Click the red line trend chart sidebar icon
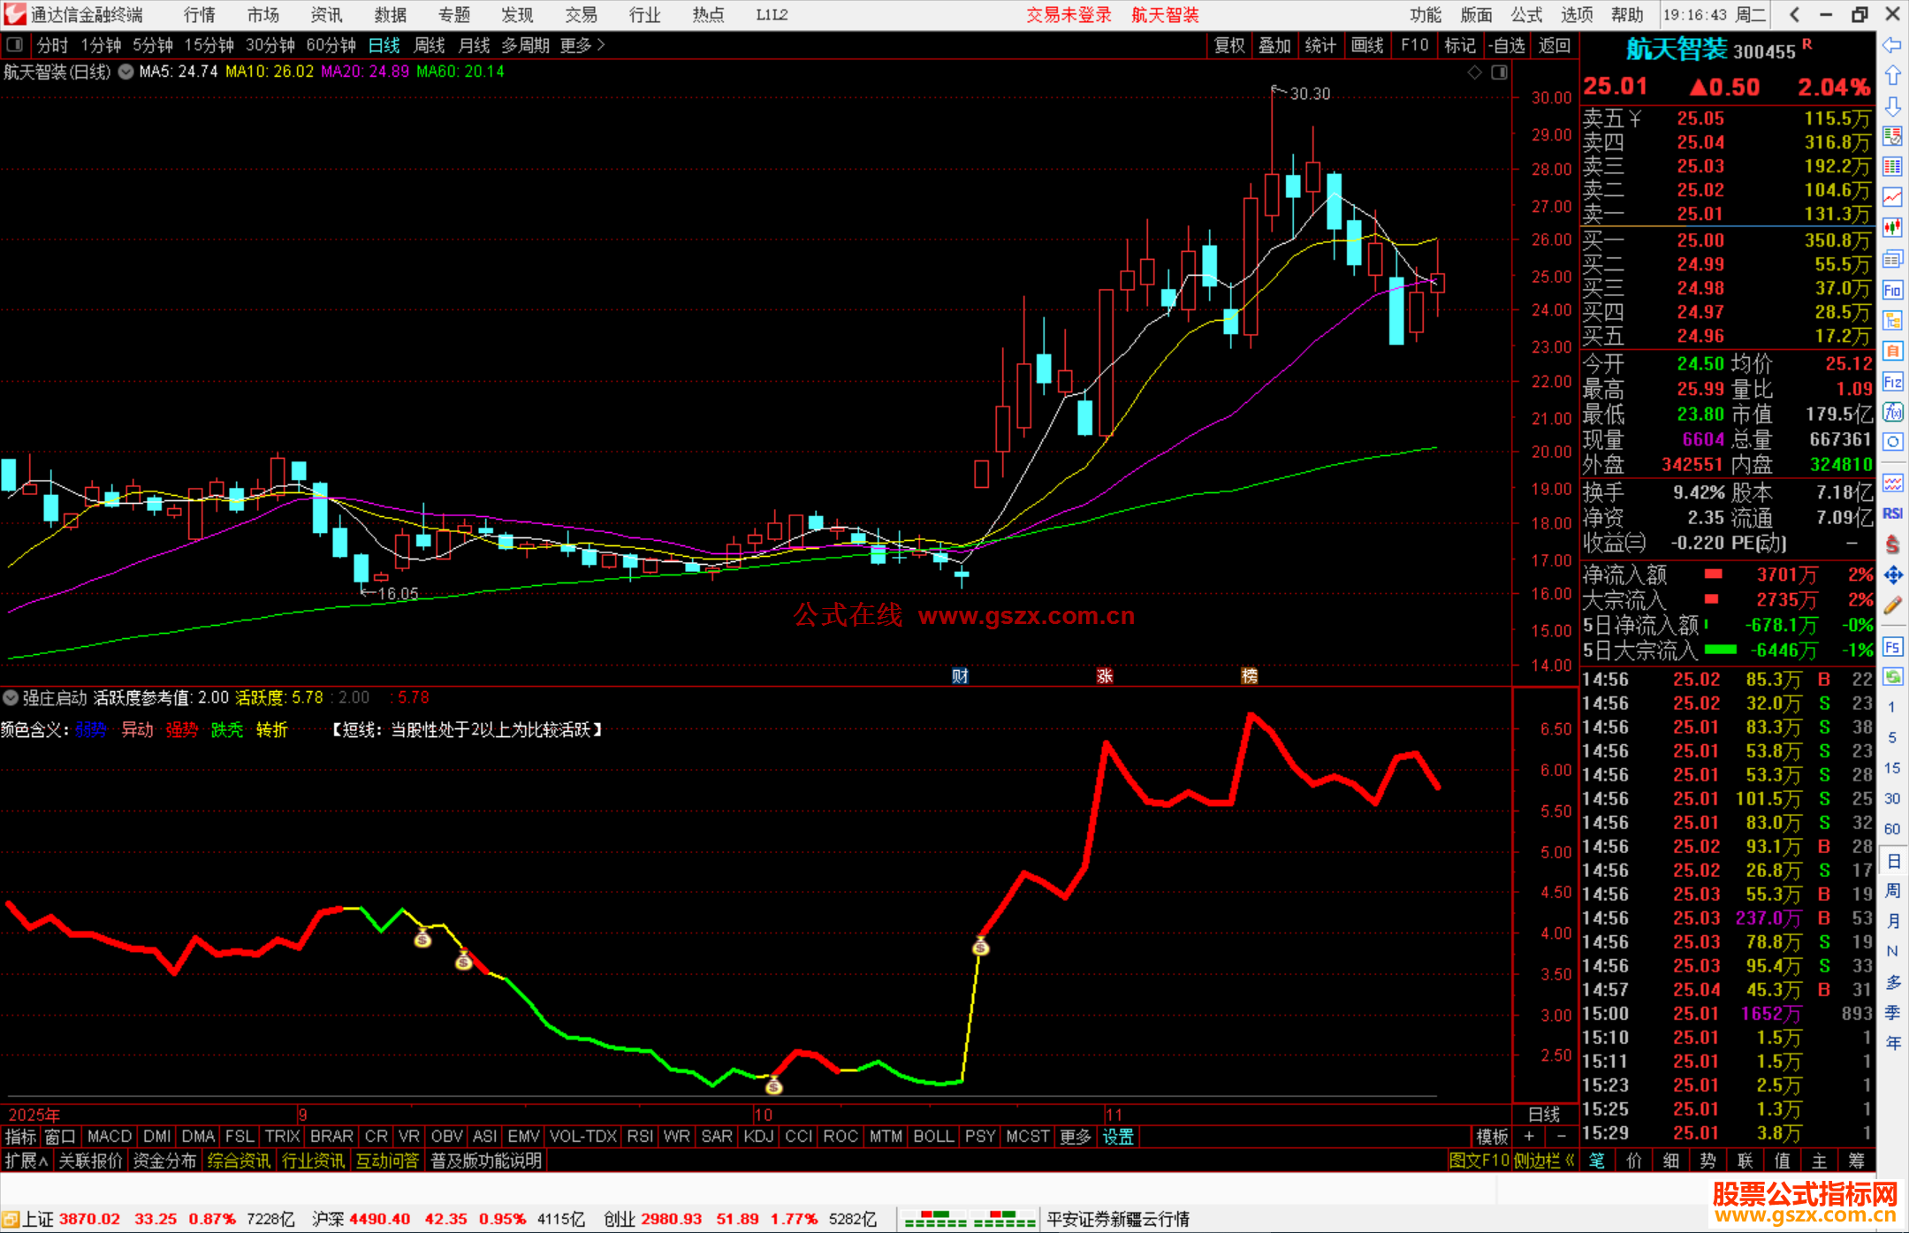 (x=1892, y=196)
